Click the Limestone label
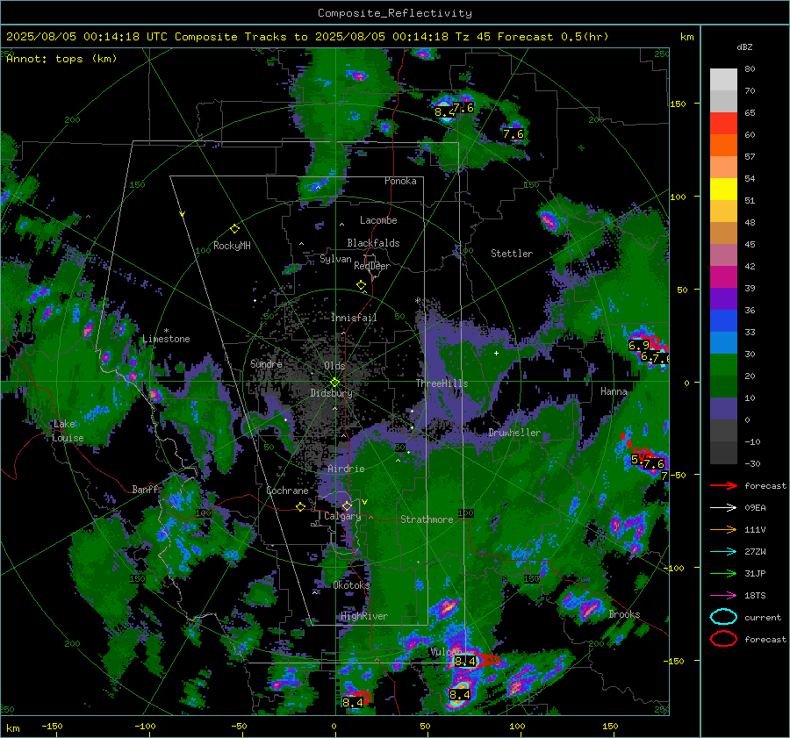This screenshot has height=738, width=790. pos(166,339)
